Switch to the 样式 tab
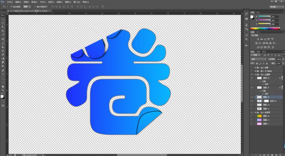This screenshot has height=156, width=285. pyautogui.click(x=258, y=32)
